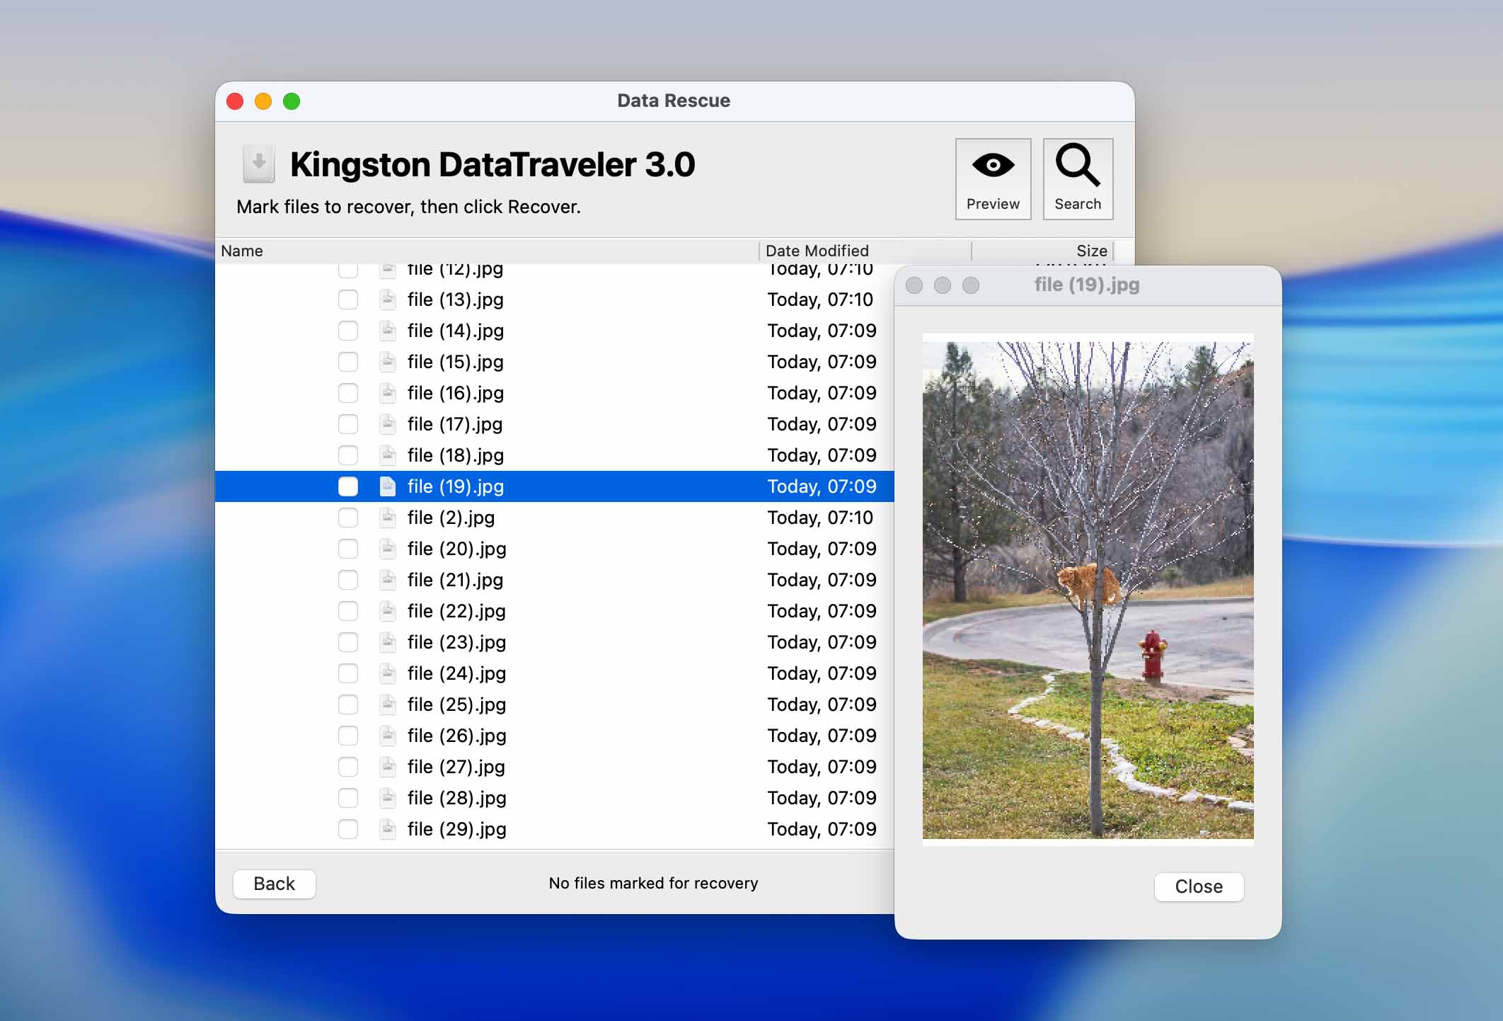The image size is (1503, 1021).
Task: Click the file (29).jpg image file icon
Action: [x=387, y=829]
